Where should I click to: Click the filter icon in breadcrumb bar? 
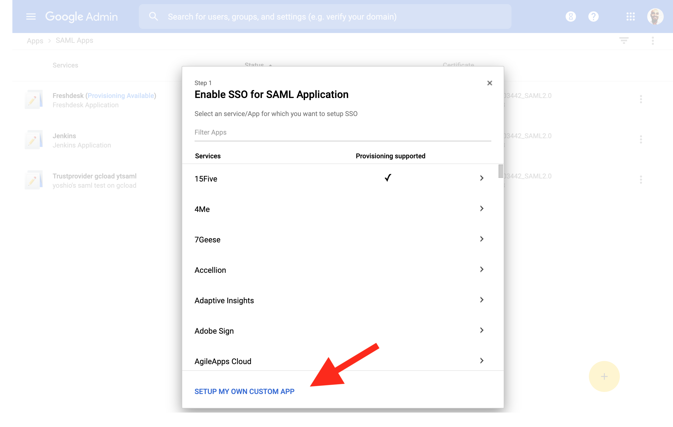[624, 41]
